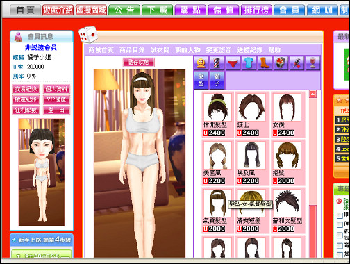Click the U2200 price under 埃及風
Viewport: 350px width, 264px height.
[x=248, y=181]
